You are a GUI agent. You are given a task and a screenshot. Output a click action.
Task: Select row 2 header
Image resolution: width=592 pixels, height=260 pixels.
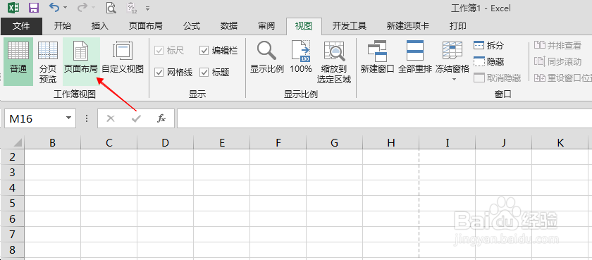[x=12, y=156]
